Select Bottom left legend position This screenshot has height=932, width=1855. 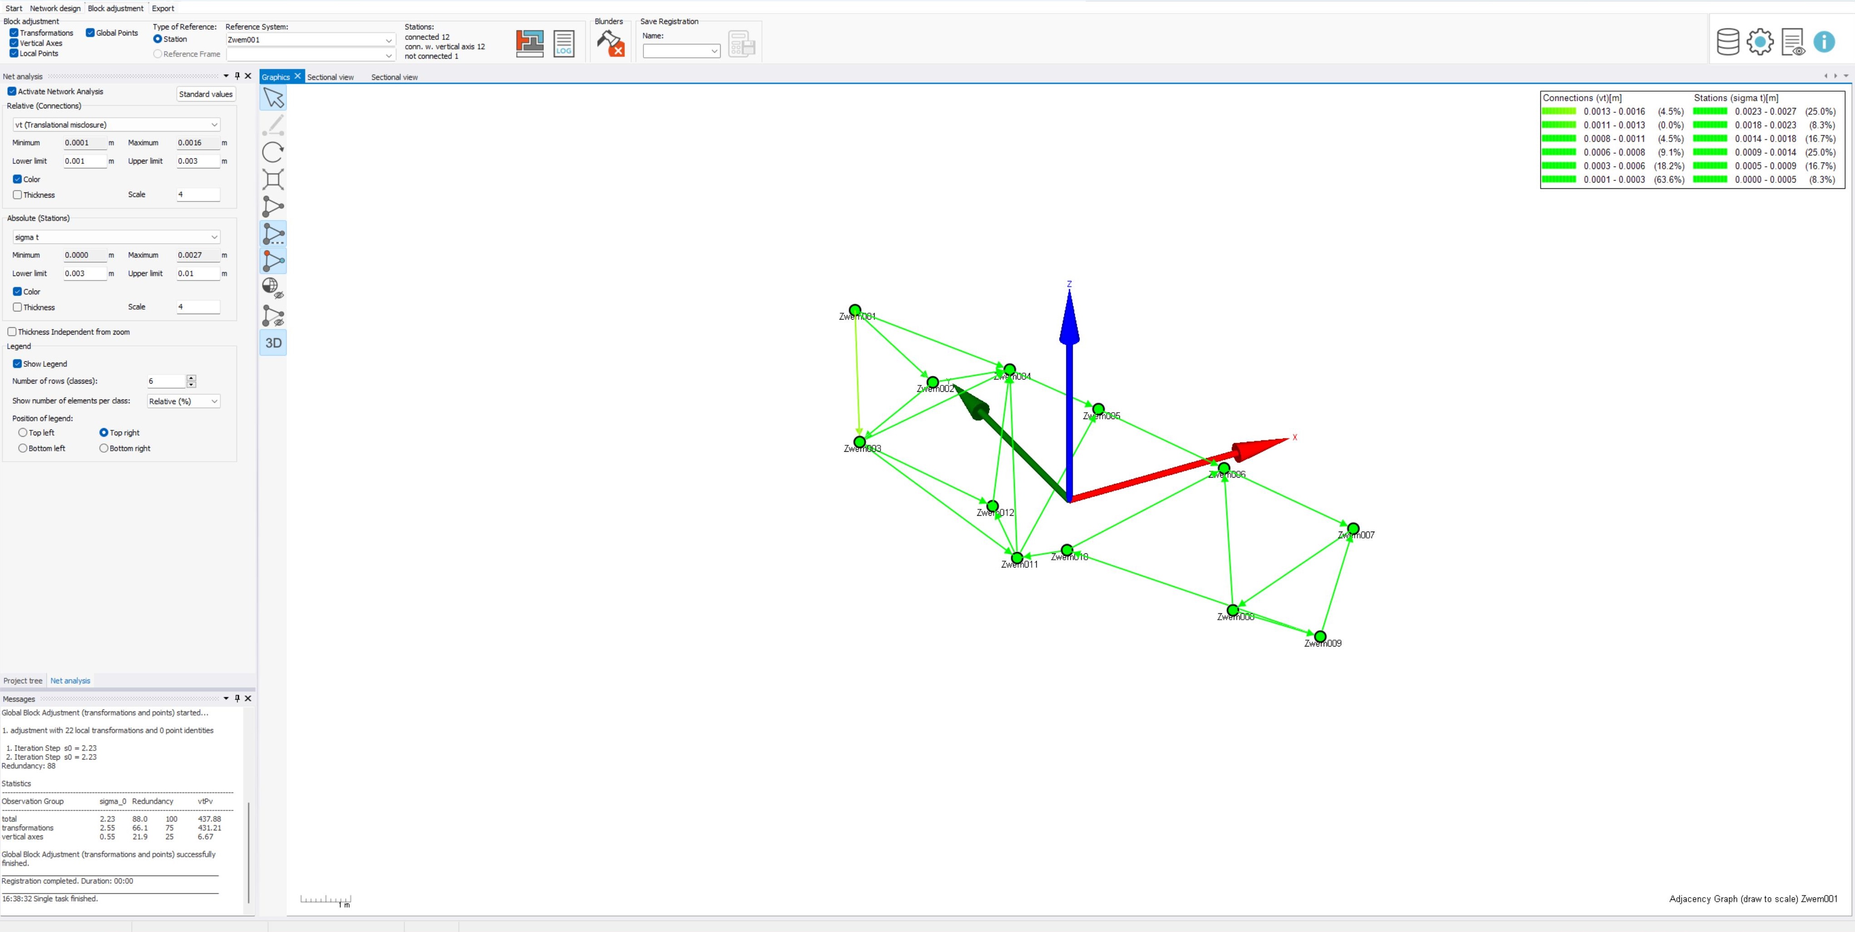tap(23, 449)
